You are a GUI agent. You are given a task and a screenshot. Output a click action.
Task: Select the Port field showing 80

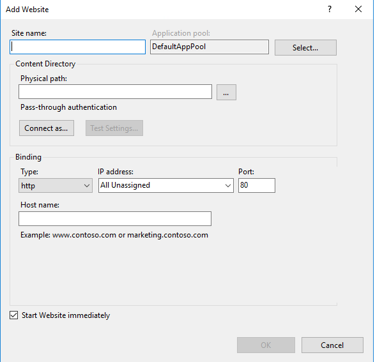(257, 185)
